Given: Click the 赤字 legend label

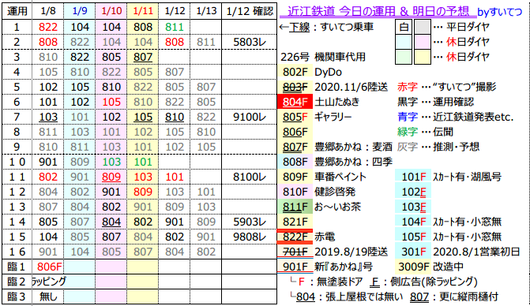Looking at the screenshot, I should click(x=408, y=87).
